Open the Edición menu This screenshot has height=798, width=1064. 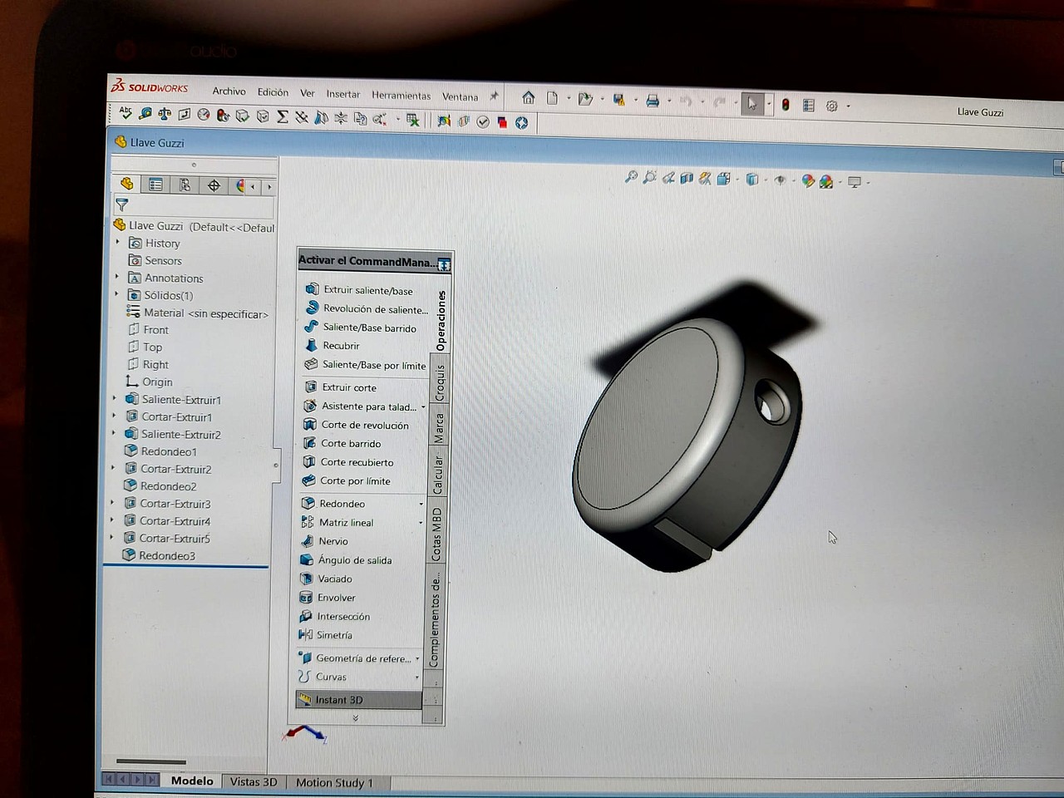[273, 92]
